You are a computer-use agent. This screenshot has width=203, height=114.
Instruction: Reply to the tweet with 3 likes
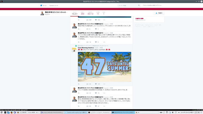click(x=79, y=29)
